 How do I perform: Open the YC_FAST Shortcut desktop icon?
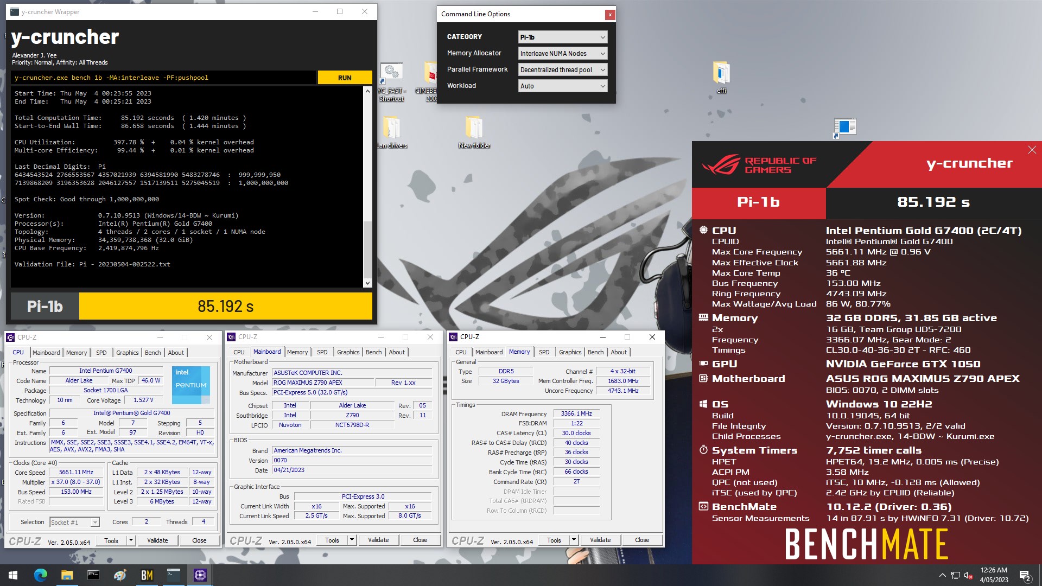point(391,81)
